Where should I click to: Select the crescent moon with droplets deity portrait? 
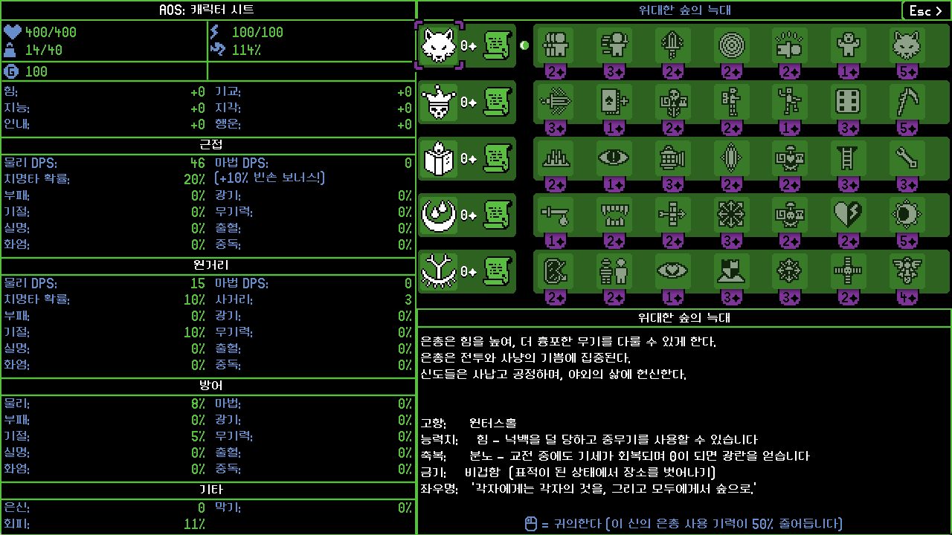tap(439, 215)
